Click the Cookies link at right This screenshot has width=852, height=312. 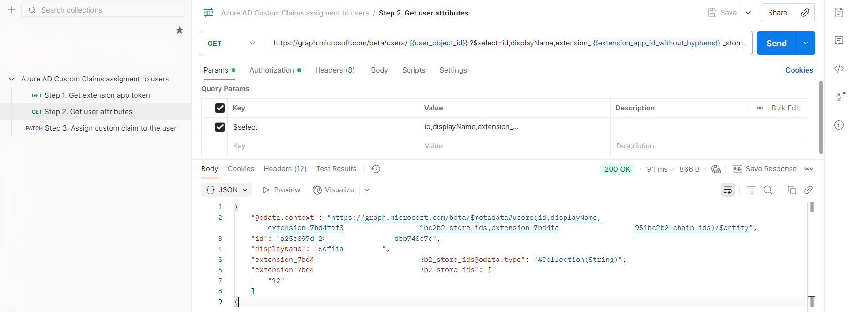coord(799,70)
